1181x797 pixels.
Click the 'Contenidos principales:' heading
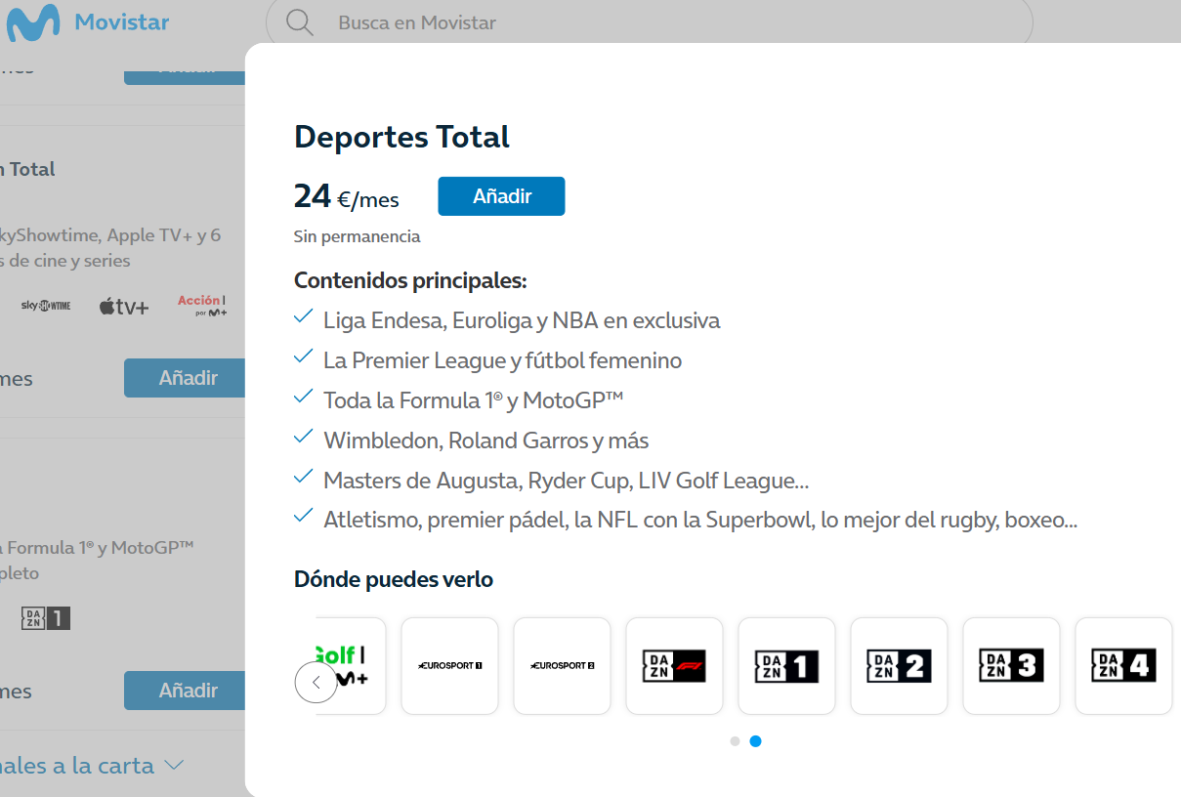click(x=410, y=281)
